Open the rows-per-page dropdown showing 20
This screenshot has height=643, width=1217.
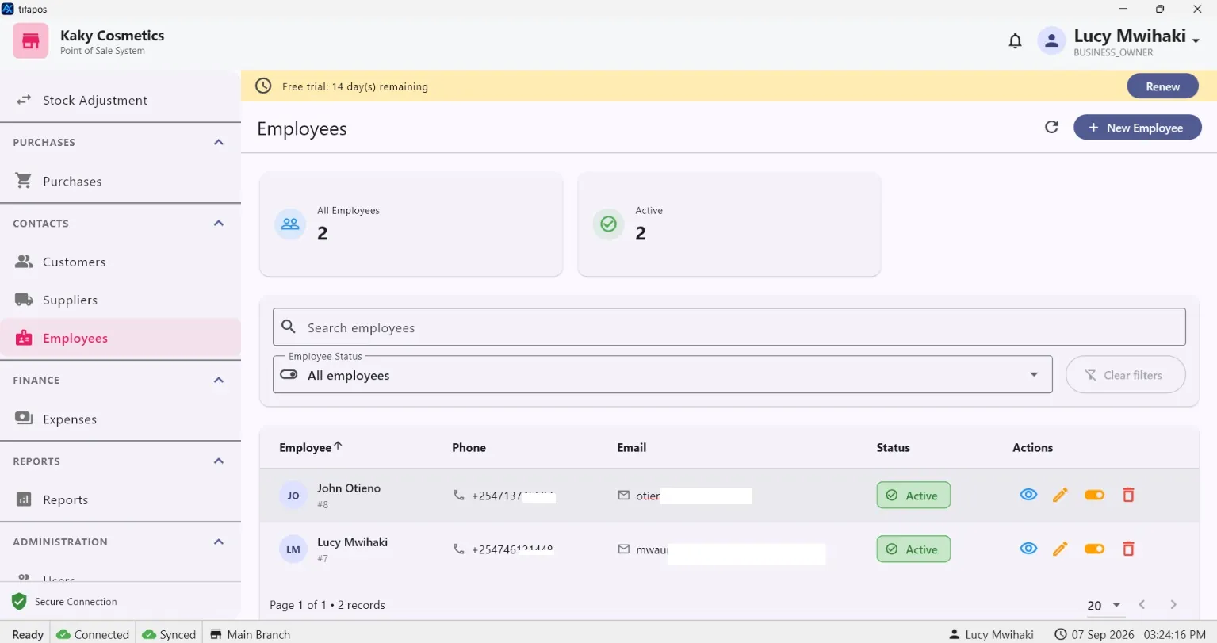(1104, 605)
